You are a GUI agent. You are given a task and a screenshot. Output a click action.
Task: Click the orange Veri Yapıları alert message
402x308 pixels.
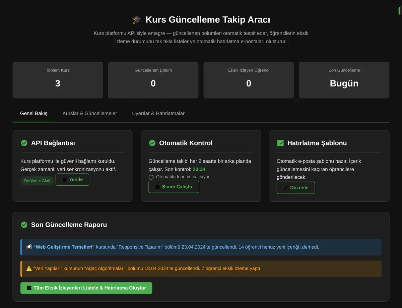pyautogui.click(x=201, y=269)
